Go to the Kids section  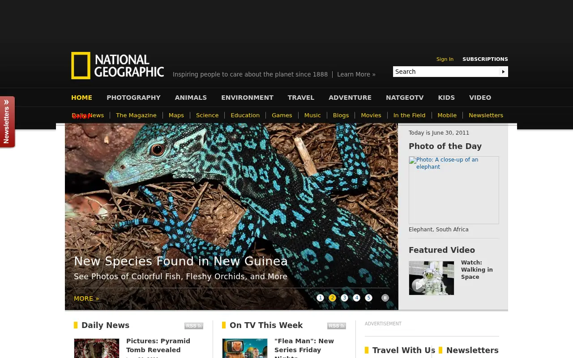coord(446,98)
